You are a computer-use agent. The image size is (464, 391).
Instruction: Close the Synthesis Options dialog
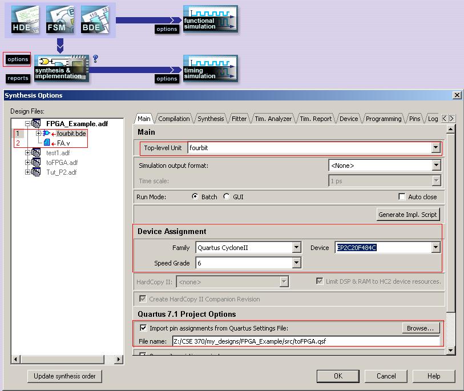pyautogui.click(x=457, y=95)
